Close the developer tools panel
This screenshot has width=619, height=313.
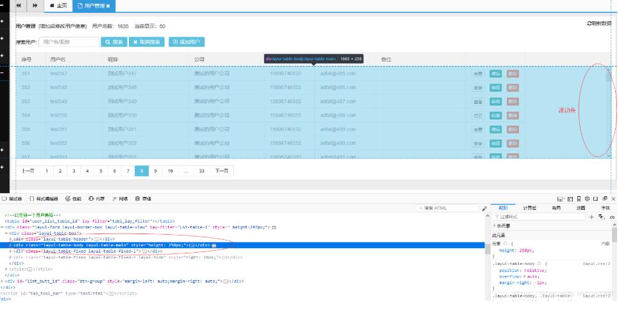point(613,199)
